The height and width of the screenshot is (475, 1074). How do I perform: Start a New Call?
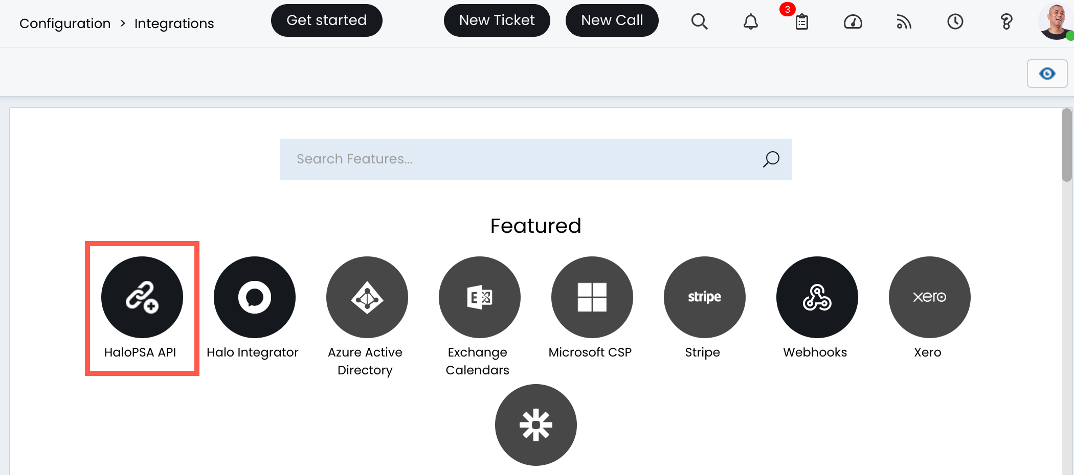(x=612, y=20)
